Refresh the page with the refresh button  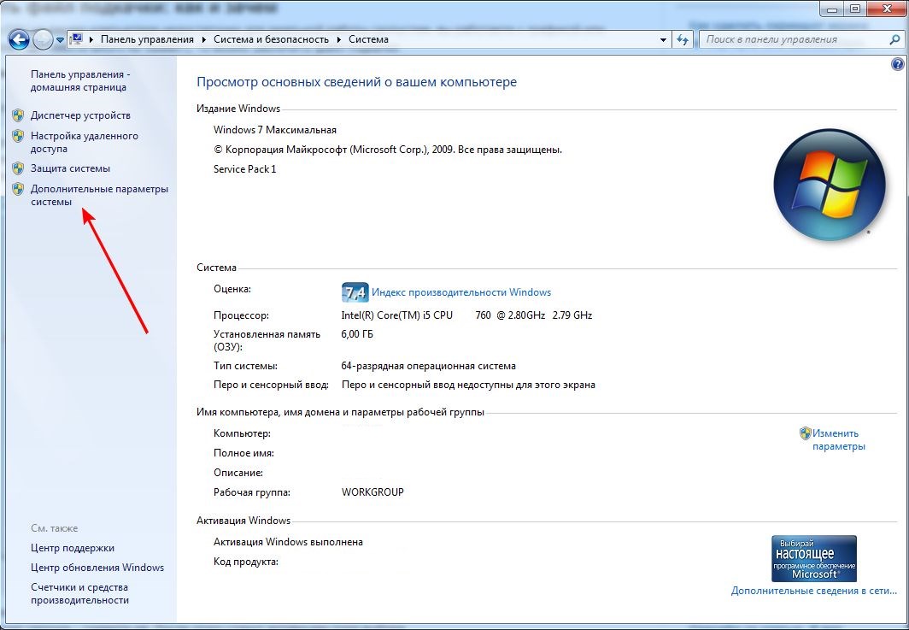click(x=683, y=39)
